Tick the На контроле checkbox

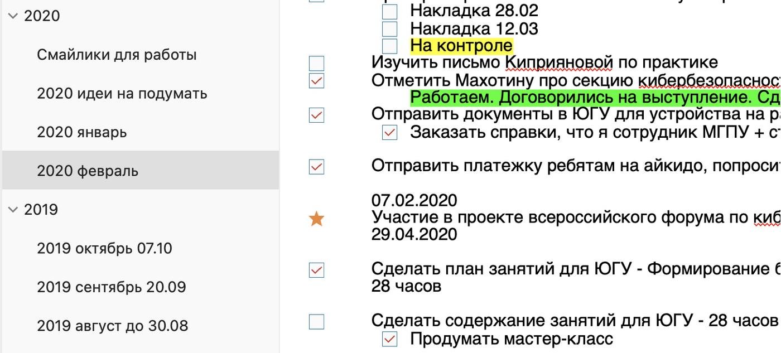tap(389, 46)
